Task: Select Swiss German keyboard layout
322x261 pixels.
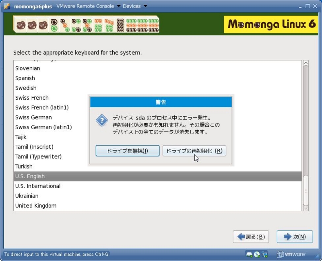Action: pyautogui.click(x=51, y=117)
